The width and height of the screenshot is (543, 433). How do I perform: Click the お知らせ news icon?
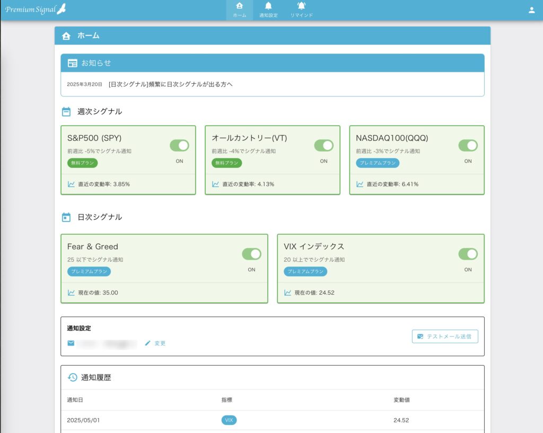coord(72,63)
